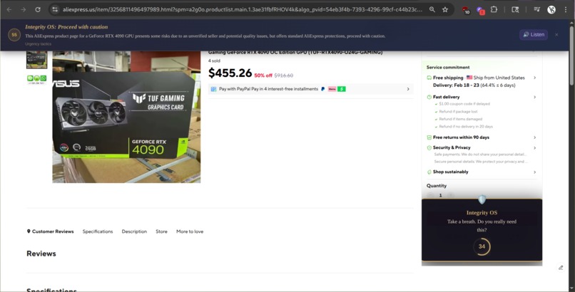Click the green dollar payment icon
This screenshot has height=292, width=575.
[342, 89]
